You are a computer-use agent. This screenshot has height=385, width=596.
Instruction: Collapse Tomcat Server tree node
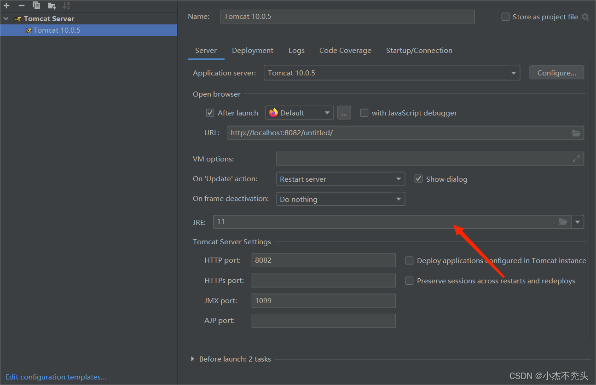pyautogui.click(x=6, y=19)
